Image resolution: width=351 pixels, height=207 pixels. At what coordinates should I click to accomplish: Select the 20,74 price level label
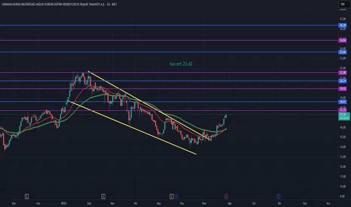(343, 81)
